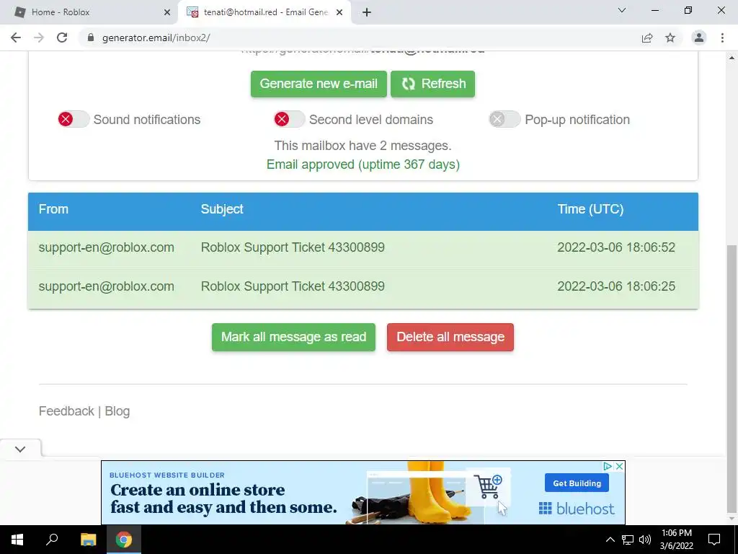
Task: Open the Chrome three-dot menu
Action: pos(722,38)
